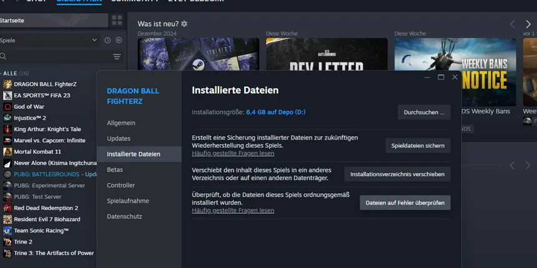Click the Trine 2 game icon
Image resolution: width=537 pixels, height=268 pixels.
coord(7,242)
